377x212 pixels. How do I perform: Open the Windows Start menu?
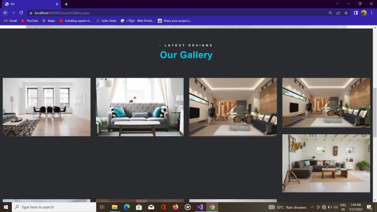pos(6,207)
